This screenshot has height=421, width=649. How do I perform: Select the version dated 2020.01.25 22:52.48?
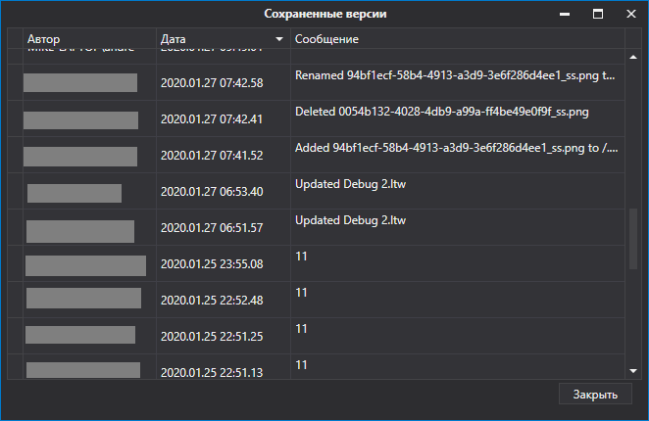(x=316, y=300)
